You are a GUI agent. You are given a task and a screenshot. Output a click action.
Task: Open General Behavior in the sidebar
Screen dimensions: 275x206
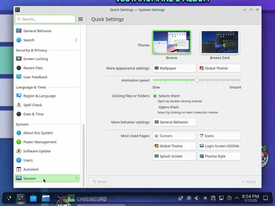click(47, 31)
